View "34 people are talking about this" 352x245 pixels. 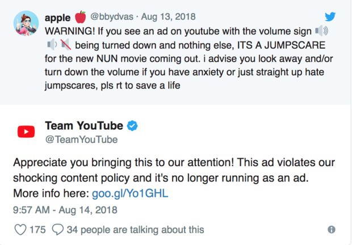135,230
